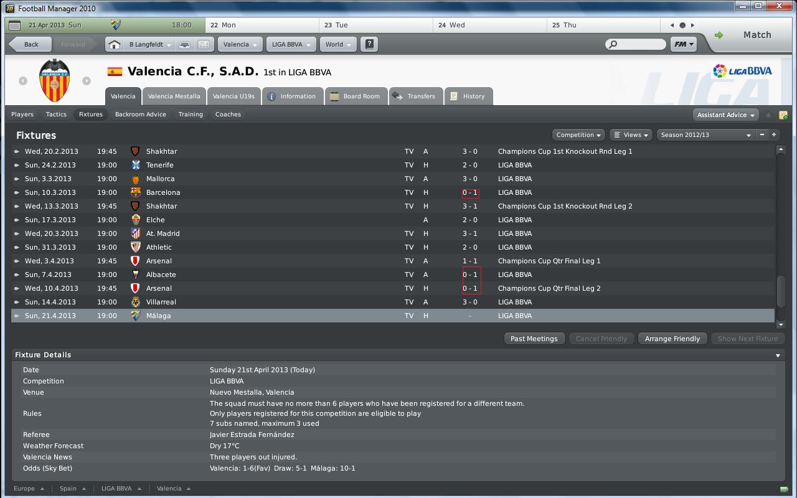Expand the Spain breadcrumb menu
This screenshot has height=498, width=797.
pyautogui.click(x=73, y=489)
